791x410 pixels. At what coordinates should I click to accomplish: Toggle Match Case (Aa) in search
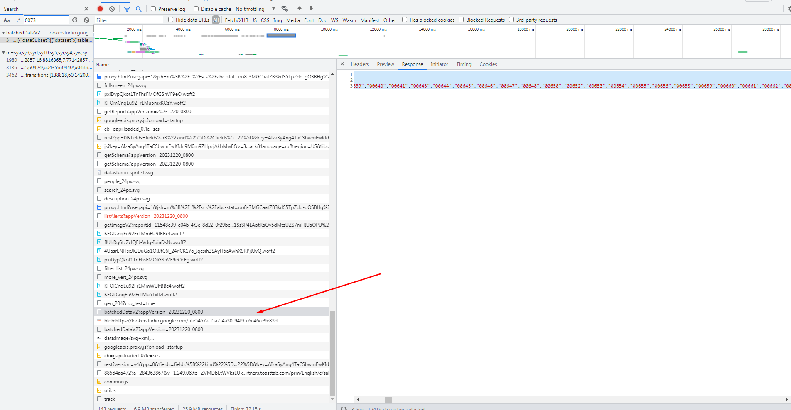(7, 20)
